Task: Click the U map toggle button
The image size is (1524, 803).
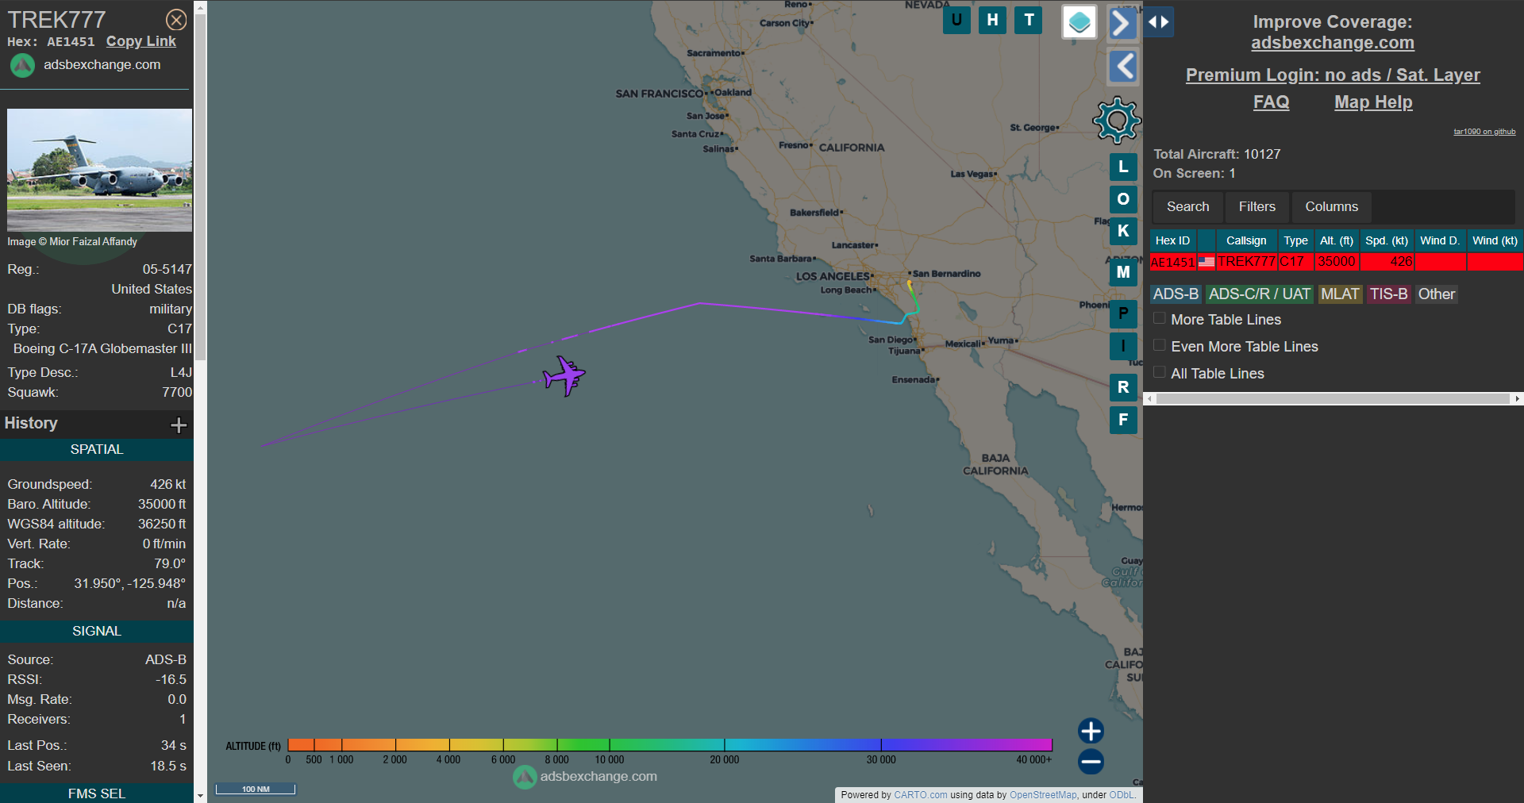Action: (956, 20)
